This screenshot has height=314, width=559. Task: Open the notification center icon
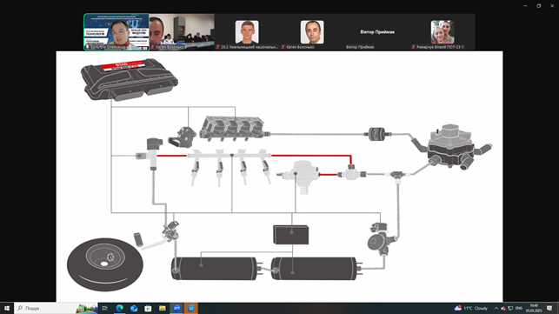point(549,308)
